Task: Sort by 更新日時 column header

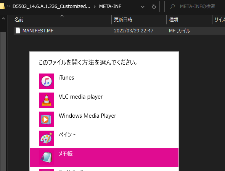Action: click(139, 20)
